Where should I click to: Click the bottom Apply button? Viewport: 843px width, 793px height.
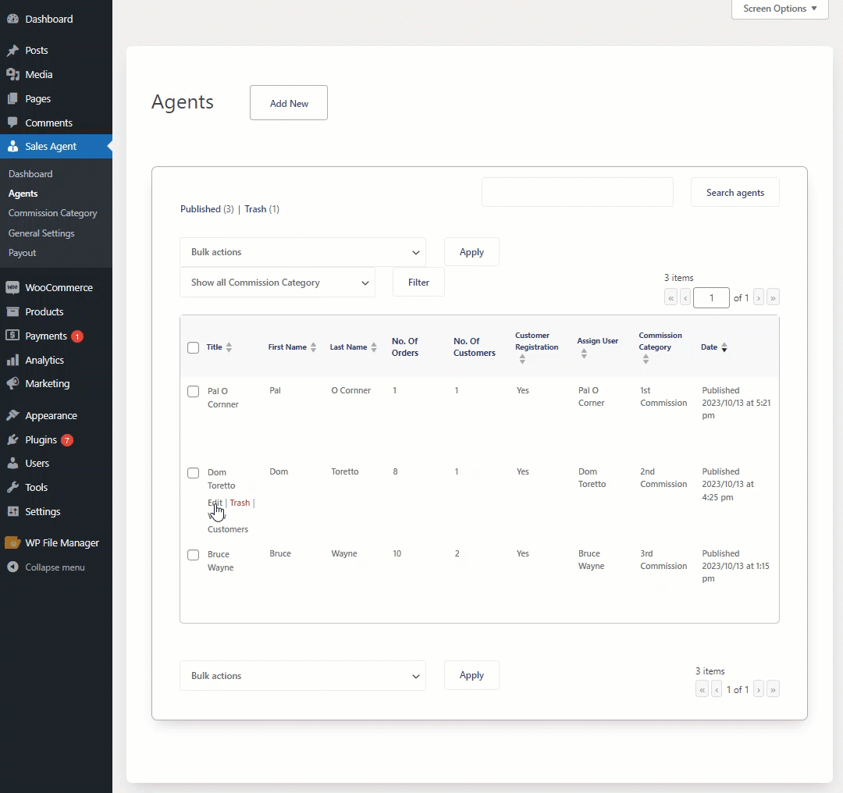click(471, 675)
